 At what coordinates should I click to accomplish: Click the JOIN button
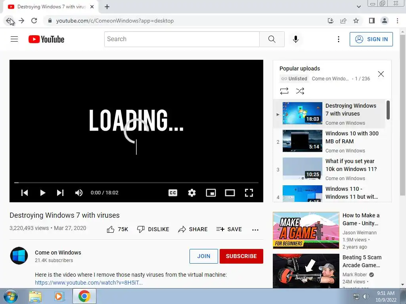click(203, 256)
